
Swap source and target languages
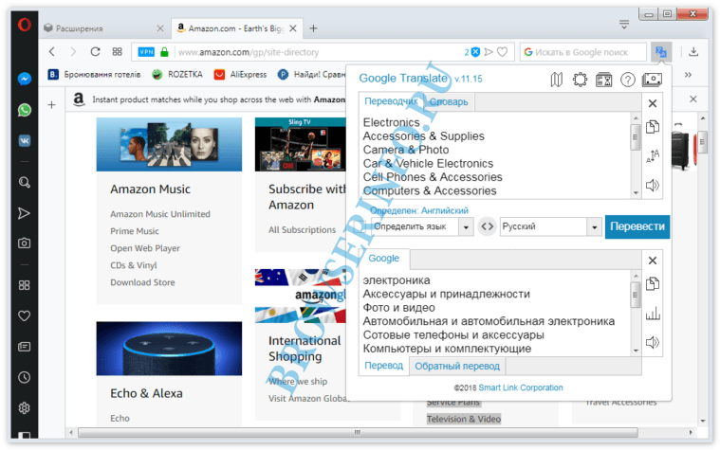click(488, 226)
